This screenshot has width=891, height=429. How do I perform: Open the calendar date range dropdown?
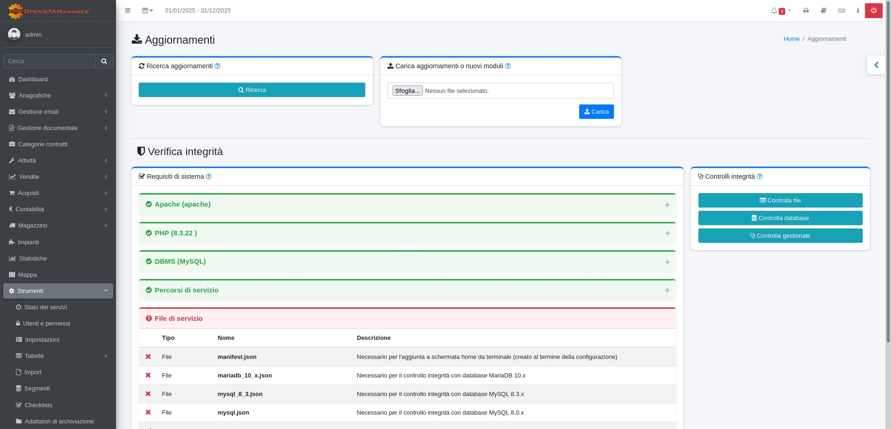pyautogui.click(x=147, y=11)
